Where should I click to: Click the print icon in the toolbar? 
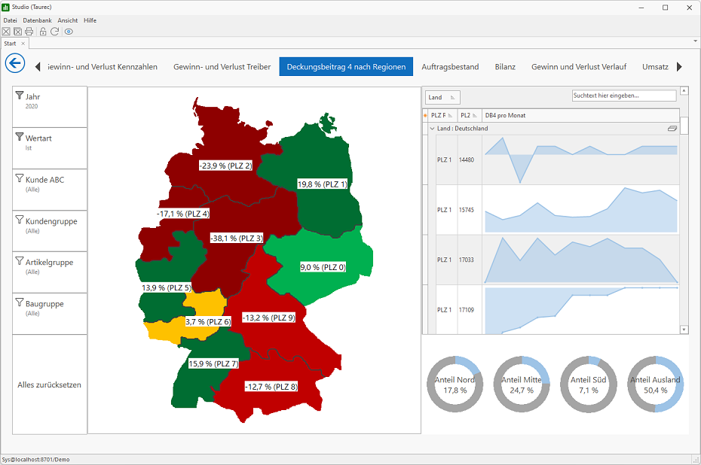[x=29, y=32]
